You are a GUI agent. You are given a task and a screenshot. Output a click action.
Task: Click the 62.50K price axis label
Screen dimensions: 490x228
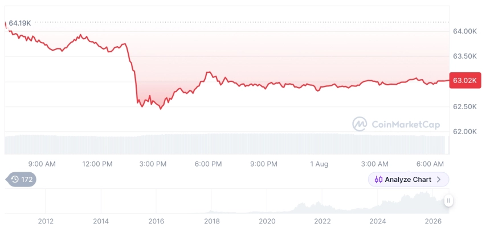coord(465,107)
